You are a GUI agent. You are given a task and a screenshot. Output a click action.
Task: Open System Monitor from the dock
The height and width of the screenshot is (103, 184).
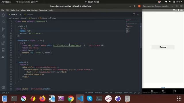click(99, 98)
